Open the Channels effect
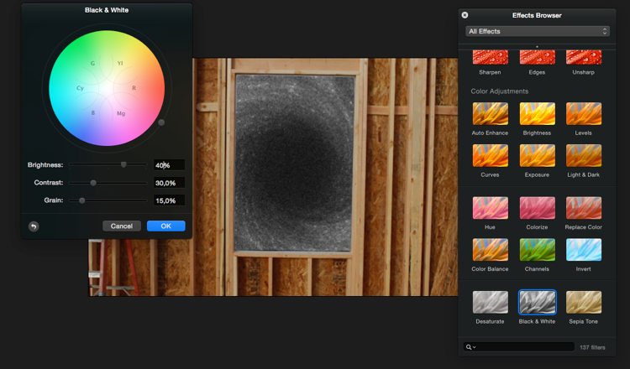 538,250
